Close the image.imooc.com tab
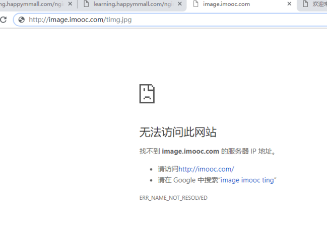 (x=289, y=4)
